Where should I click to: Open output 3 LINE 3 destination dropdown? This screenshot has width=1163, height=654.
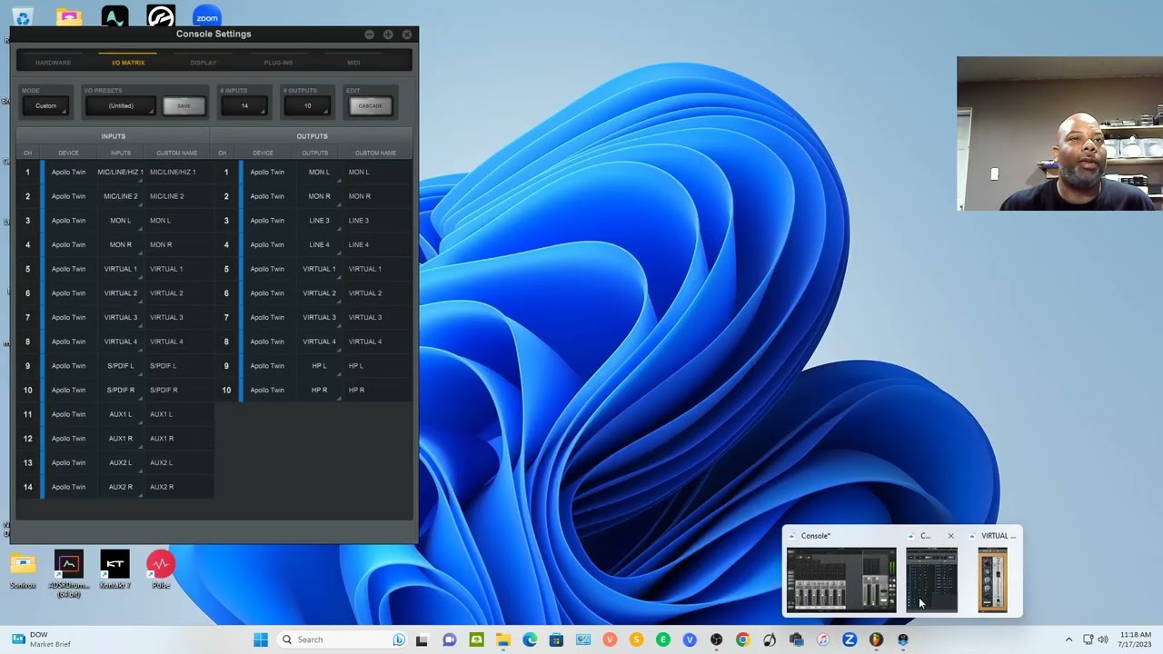click(x=319, y=221)
